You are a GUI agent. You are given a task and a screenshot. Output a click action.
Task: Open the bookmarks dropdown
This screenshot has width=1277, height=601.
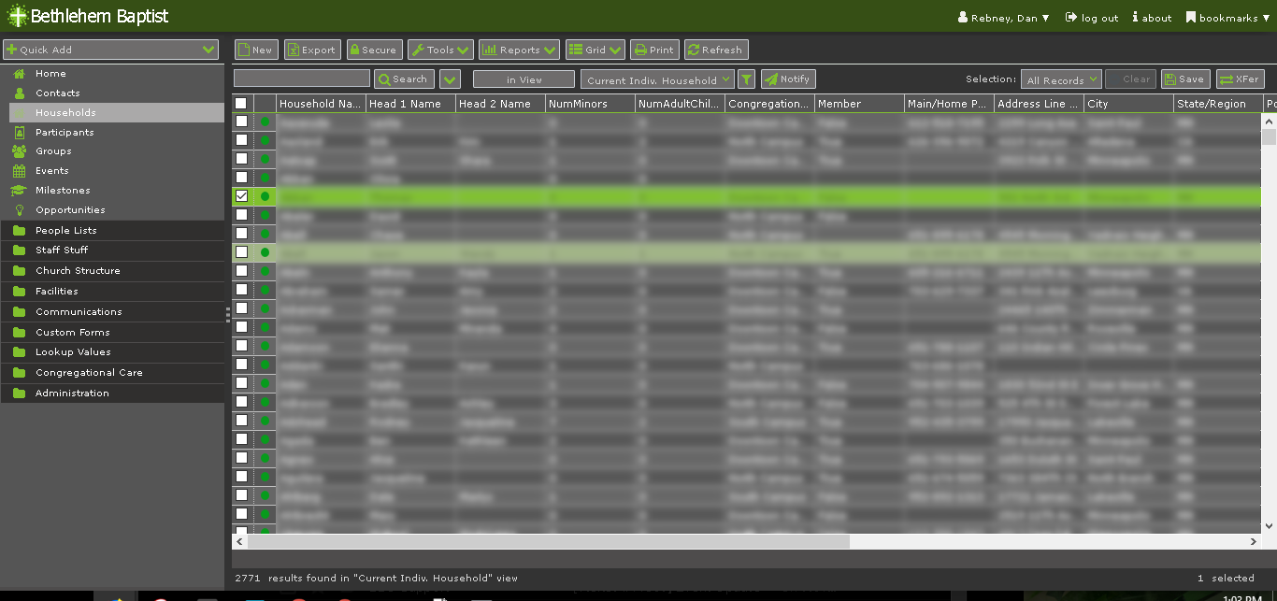point(1228,17)
